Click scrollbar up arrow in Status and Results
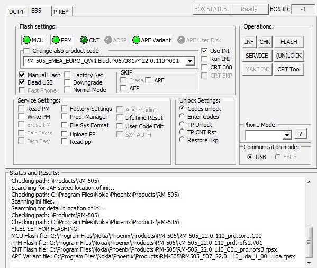 click(x=309, y=182)
